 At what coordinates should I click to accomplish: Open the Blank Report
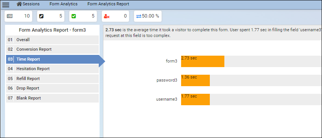(x=52, y=98)
